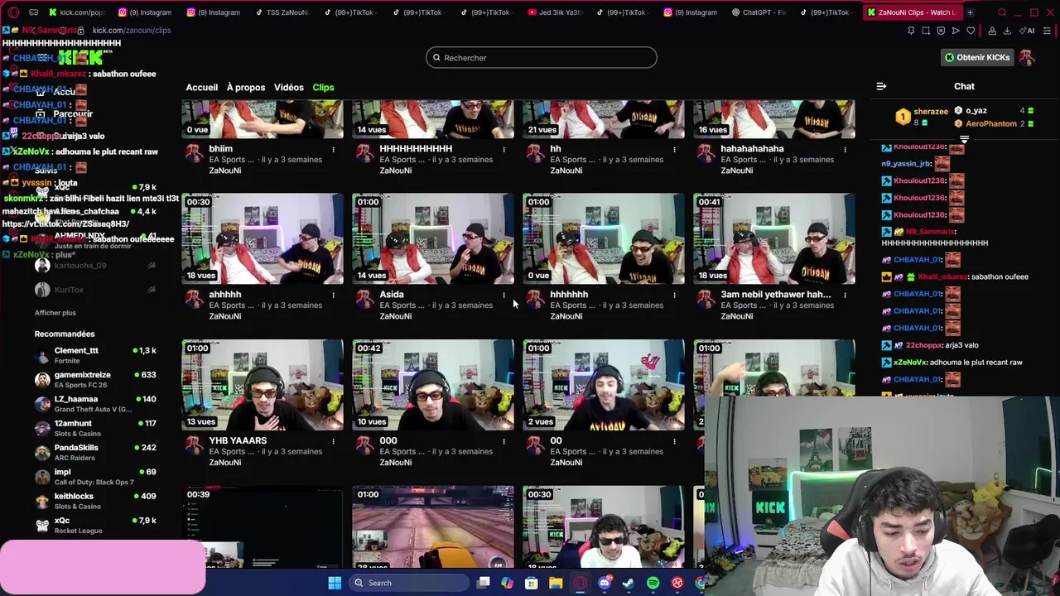Click the Opera icon in the taskbar
1060x596 pixels.
click(580, 583)
